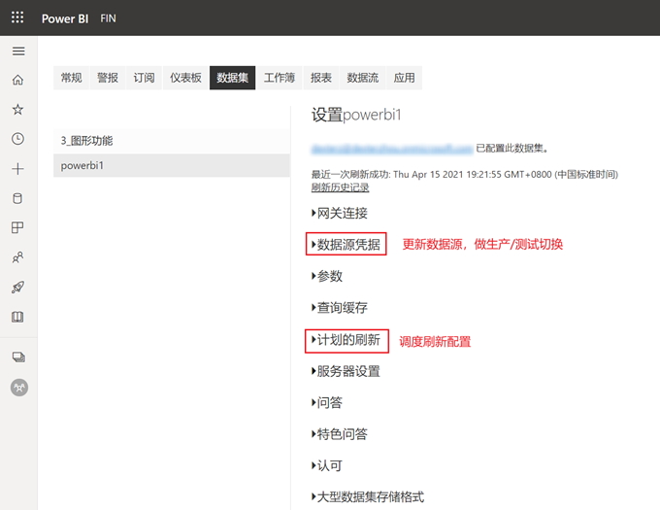Click the Create plus icon
This screenshot has height=510, width=660.
pos(17,169)
